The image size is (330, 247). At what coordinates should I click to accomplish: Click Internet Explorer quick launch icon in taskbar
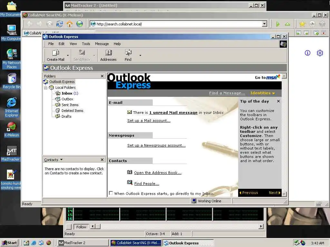tap(34, 243)
